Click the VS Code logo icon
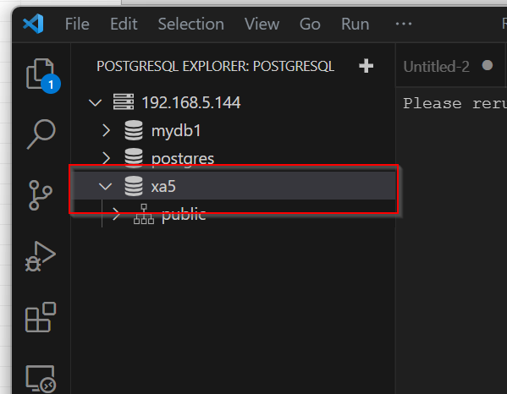 pyautogui.click(x=33, y=24)
